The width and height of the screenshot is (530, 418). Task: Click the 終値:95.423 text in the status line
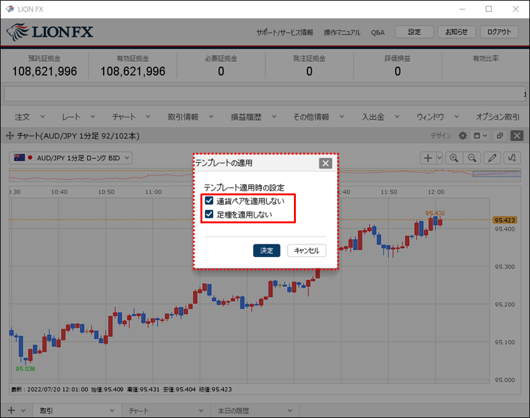(x=215, y=389)
